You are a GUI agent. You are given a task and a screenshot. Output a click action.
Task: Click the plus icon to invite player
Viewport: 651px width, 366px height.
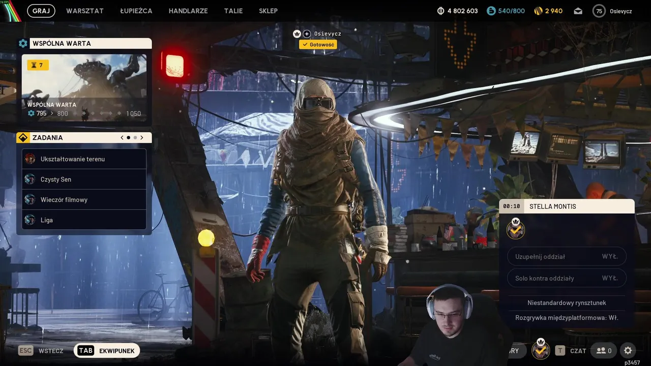coord(307,34)
